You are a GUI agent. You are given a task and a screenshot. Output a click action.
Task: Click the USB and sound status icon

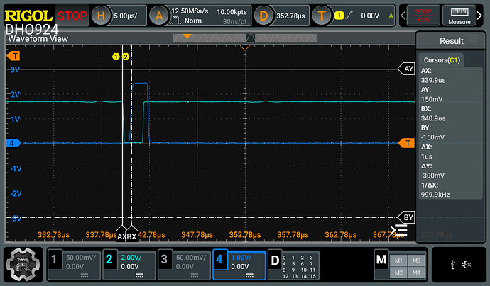click(x=460, y=265)
